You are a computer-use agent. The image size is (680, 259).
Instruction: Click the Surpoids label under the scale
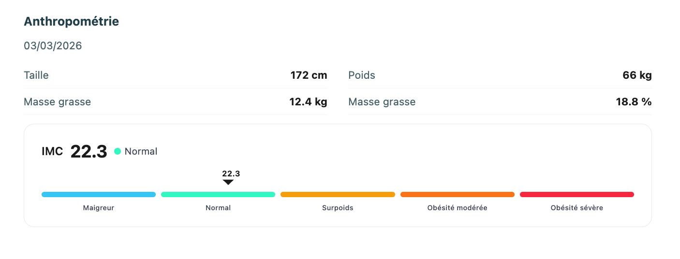click(x=338, y=208)
